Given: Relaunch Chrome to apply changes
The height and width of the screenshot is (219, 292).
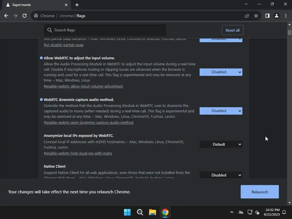Looking at the screenshot, I should 259,192.
